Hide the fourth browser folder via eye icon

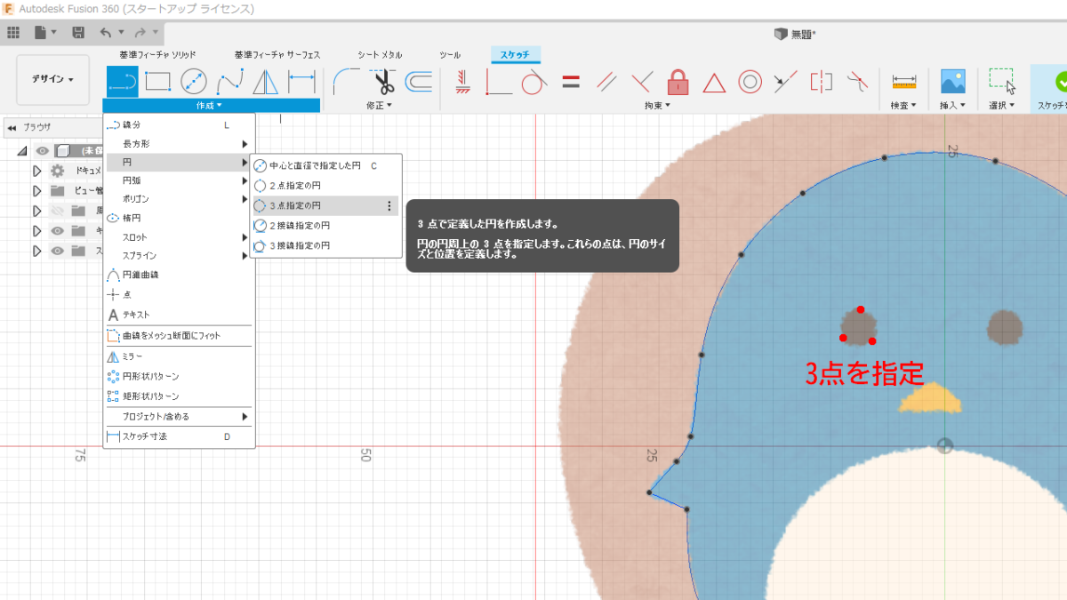point(58,231)
